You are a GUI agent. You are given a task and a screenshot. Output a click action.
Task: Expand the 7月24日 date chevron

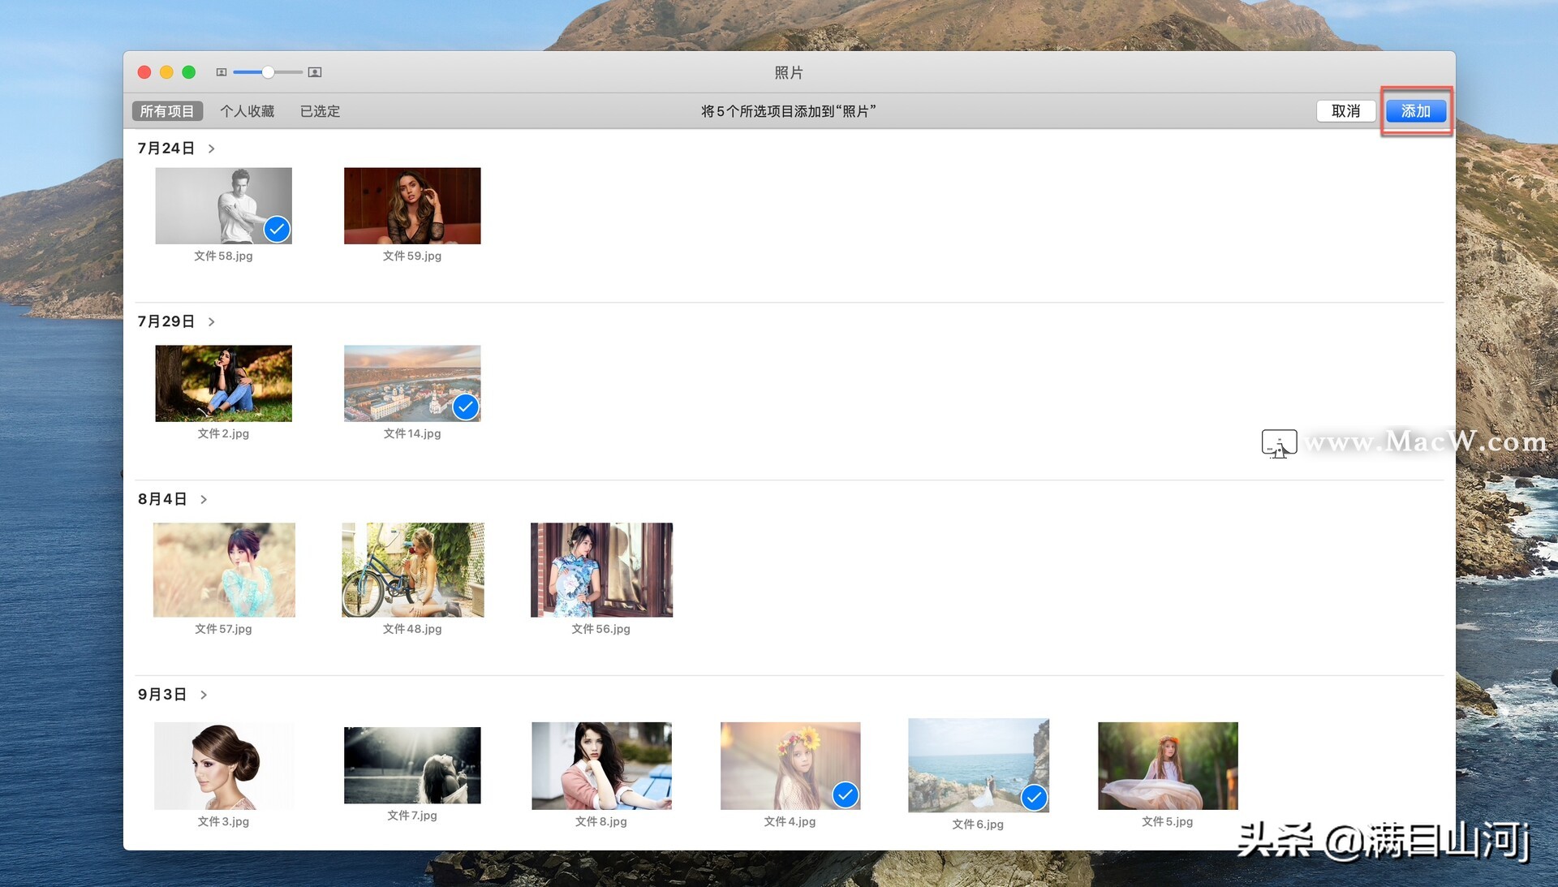[x=212, y=149]
